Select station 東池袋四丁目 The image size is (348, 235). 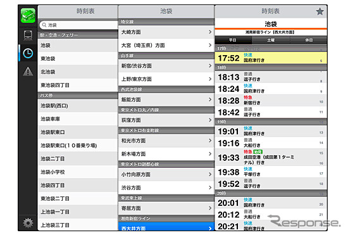[78, 86]
